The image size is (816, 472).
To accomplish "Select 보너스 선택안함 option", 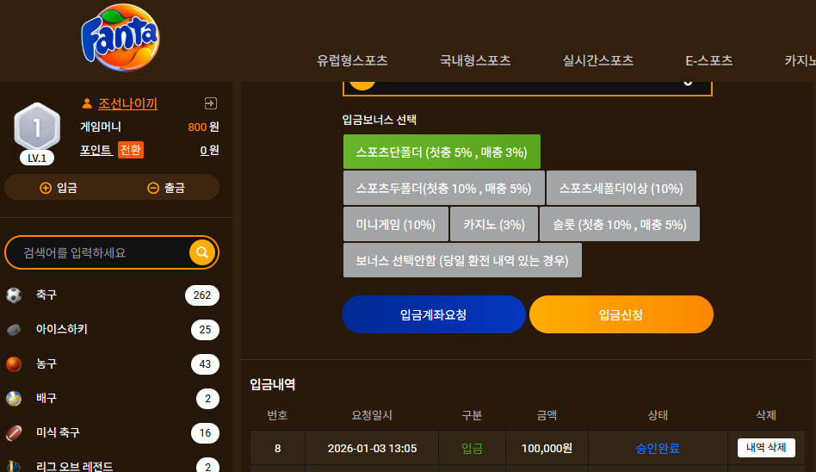I will [x=462, y=260].
